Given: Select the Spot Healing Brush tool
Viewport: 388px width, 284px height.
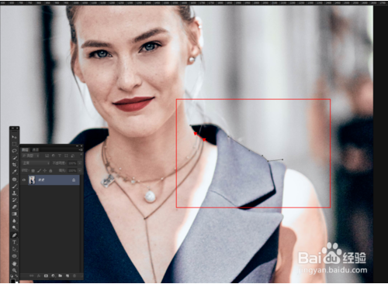Looking at the screenshot, I should [x=14, y=180].
